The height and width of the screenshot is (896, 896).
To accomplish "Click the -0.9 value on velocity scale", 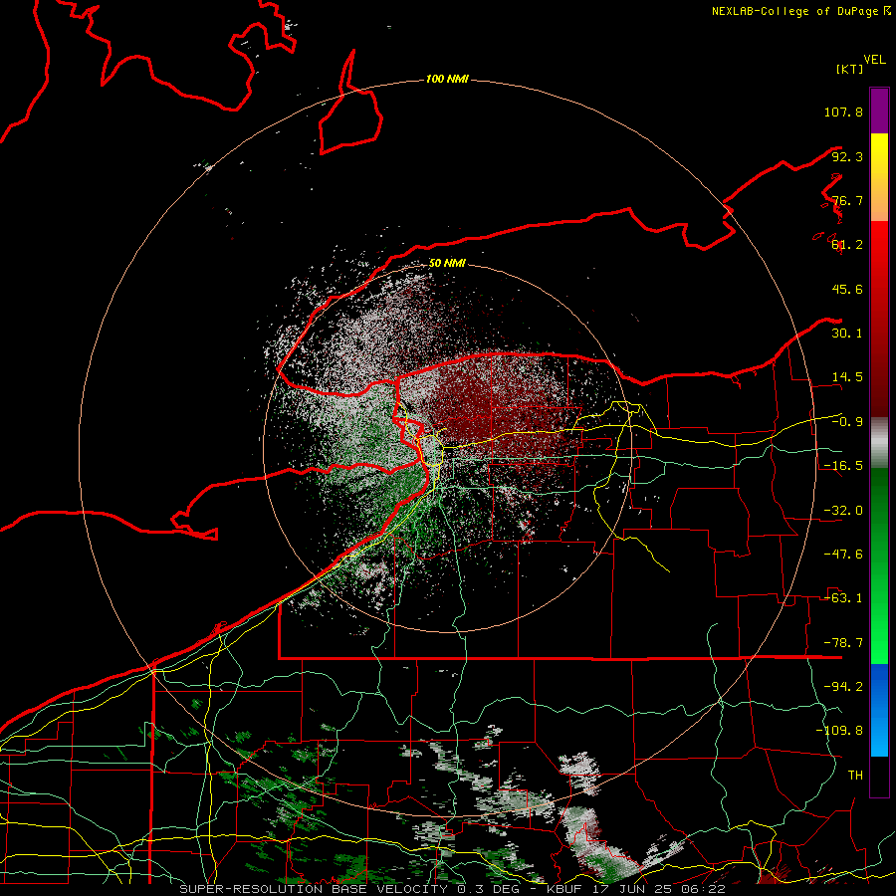I will pos(847,422).
